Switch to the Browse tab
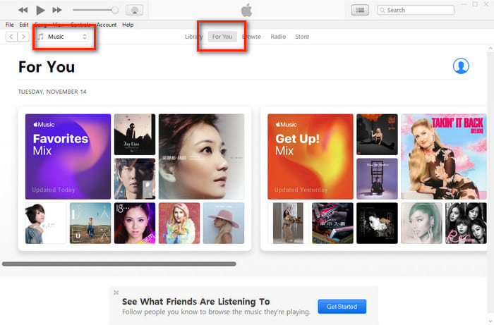 point(251,37)
